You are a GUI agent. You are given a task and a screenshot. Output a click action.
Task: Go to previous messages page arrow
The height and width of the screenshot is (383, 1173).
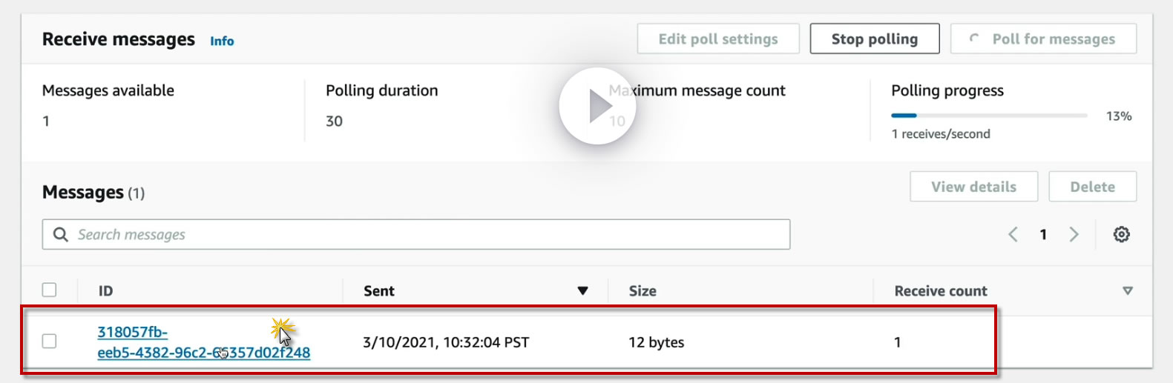coord(1013,235)
